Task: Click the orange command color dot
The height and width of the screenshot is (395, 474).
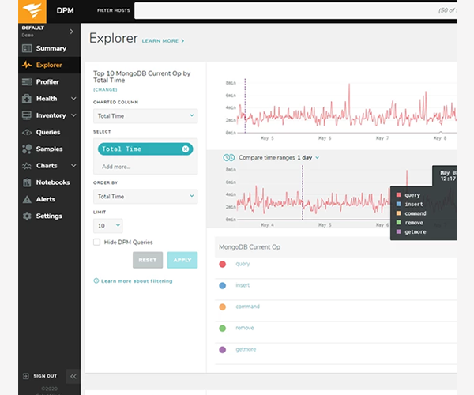Action: [x=223, y=307]
